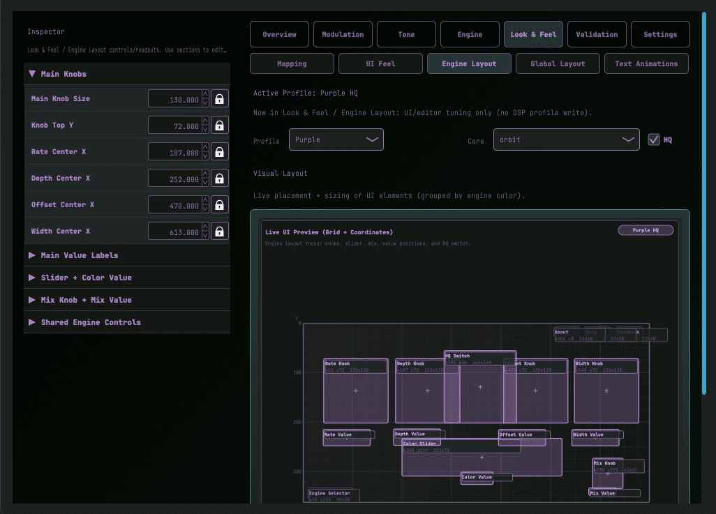Screen dimensions: 716x514
Task: Lock the Knob Top Y parameter
Action: coord(219,125)
